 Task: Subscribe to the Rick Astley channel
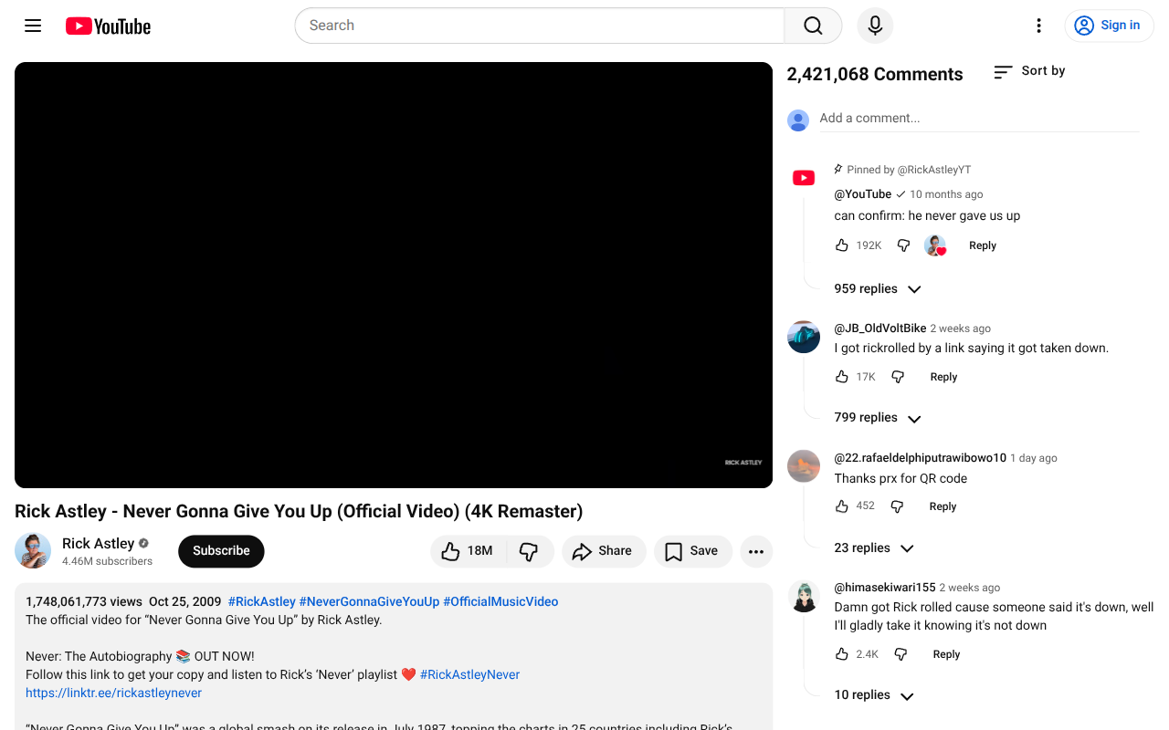[221, 551]
